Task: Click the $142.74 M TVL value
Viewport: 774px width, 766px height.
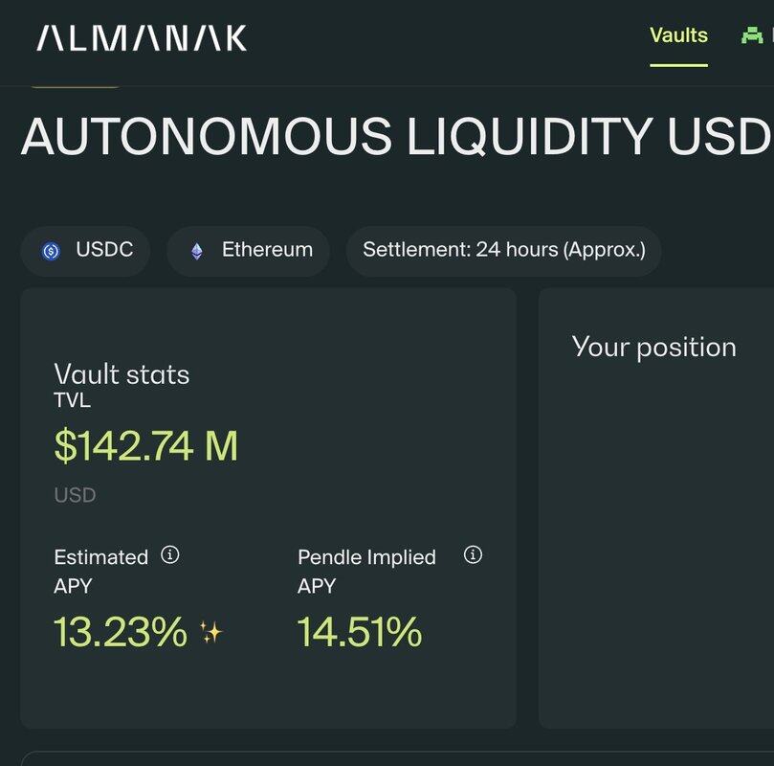Action: coord(145,446)
